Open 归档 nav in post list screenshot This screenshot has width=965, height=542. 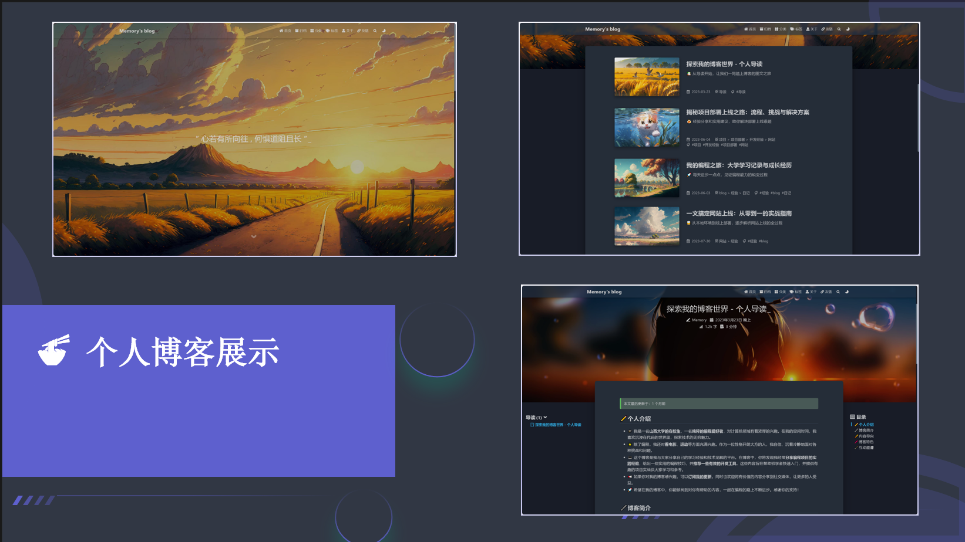[765, 29]
